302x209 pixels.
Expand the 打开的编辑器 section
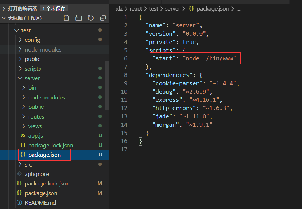[4, 8]
